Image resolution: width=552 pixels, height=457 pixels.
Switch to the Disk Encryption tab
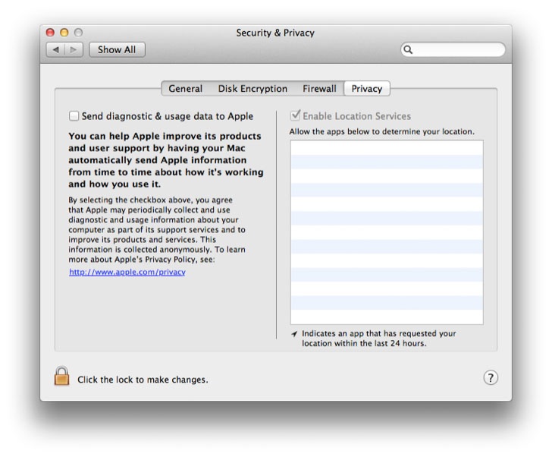252,89
